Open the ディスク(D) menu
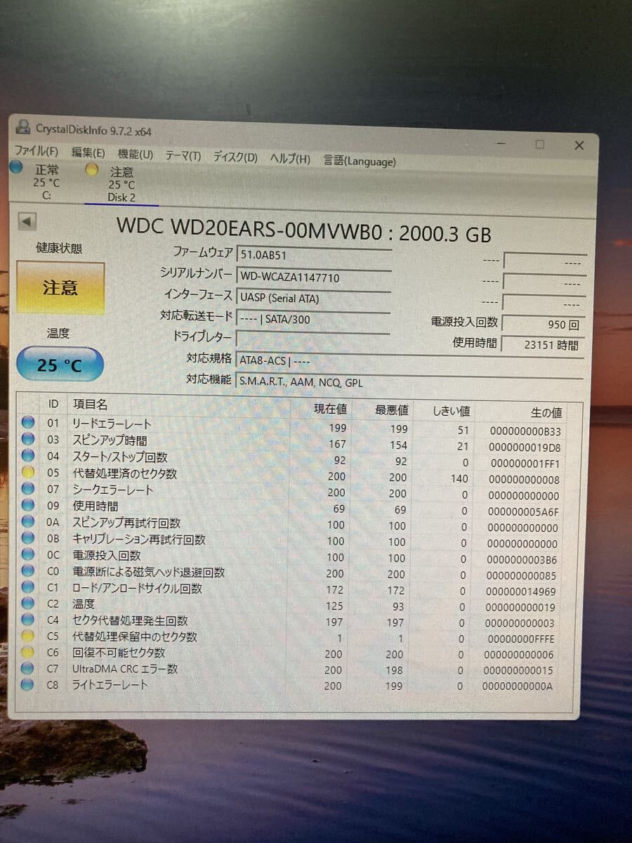Viewport: 632px width, 843px height. 235,157
